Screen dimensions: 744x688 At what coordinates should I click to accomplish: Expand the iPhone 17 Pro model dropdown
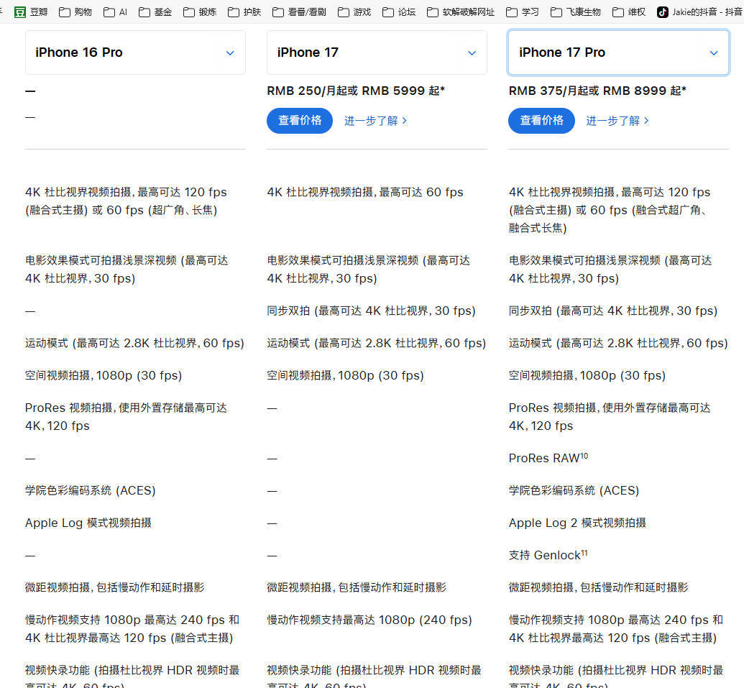[x=618, y=52]
